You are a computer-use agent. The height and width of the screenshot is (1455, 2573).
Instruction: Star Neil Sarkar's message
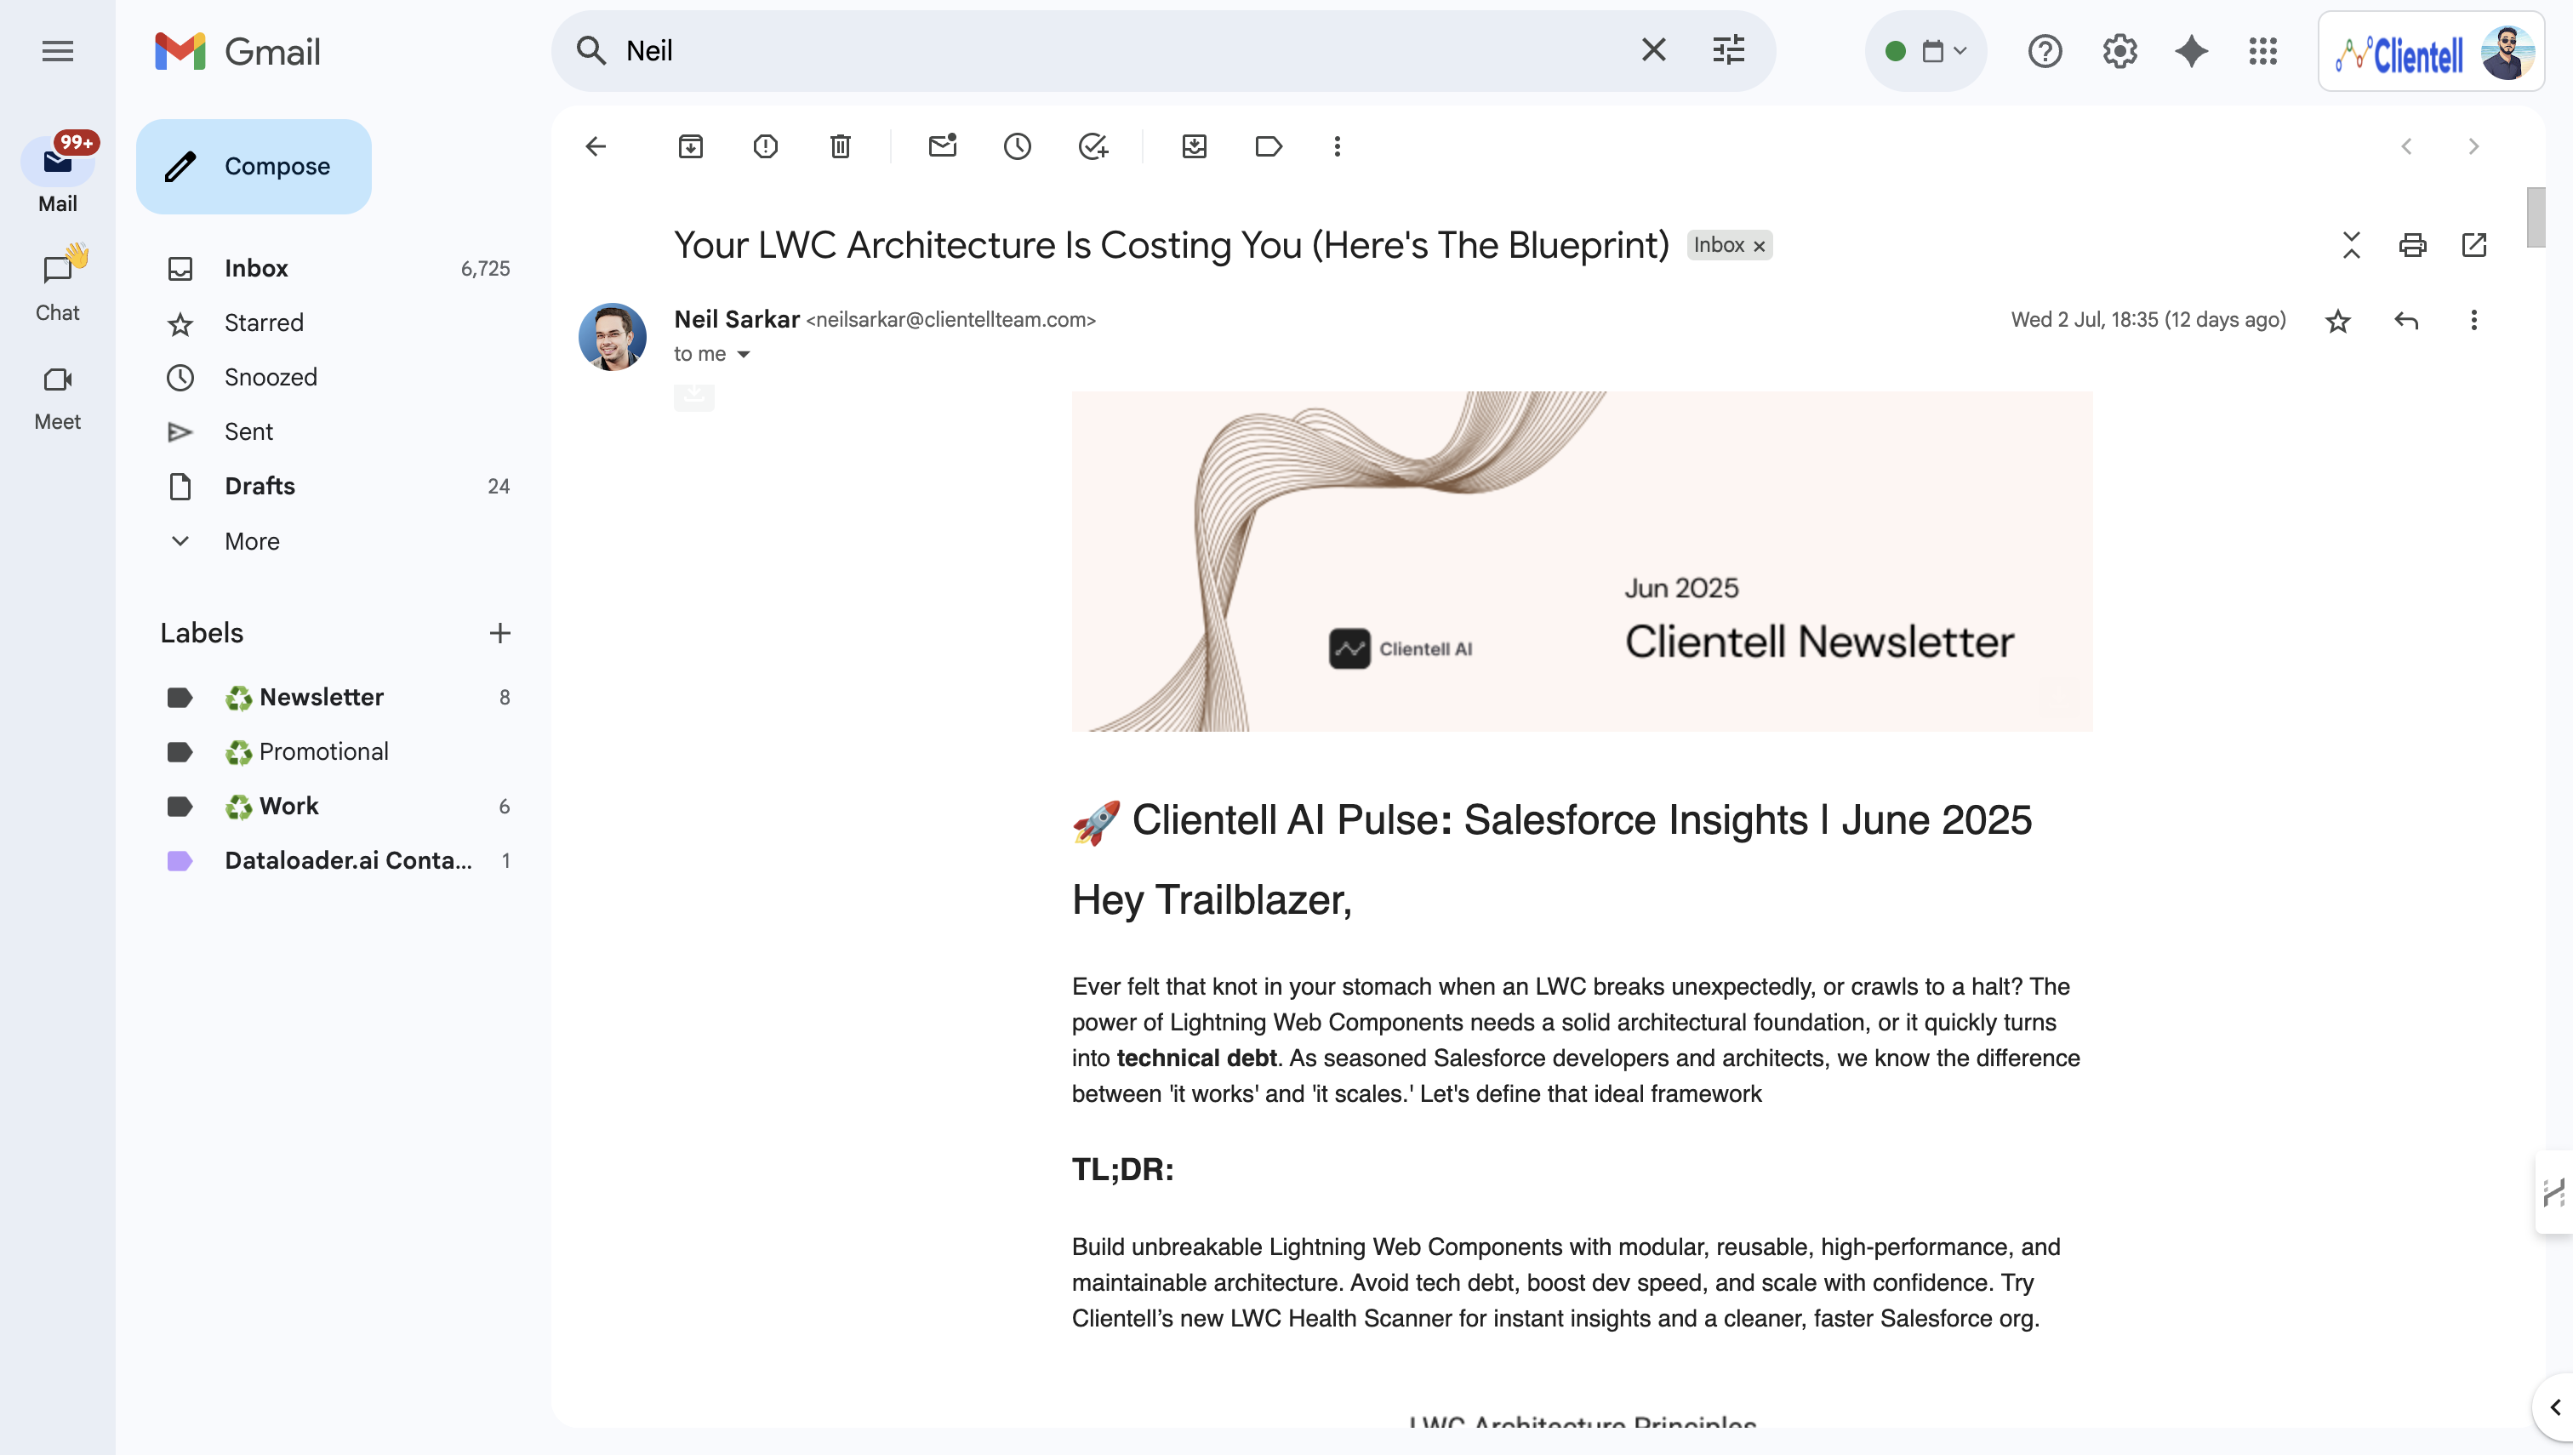(2337, 321)
